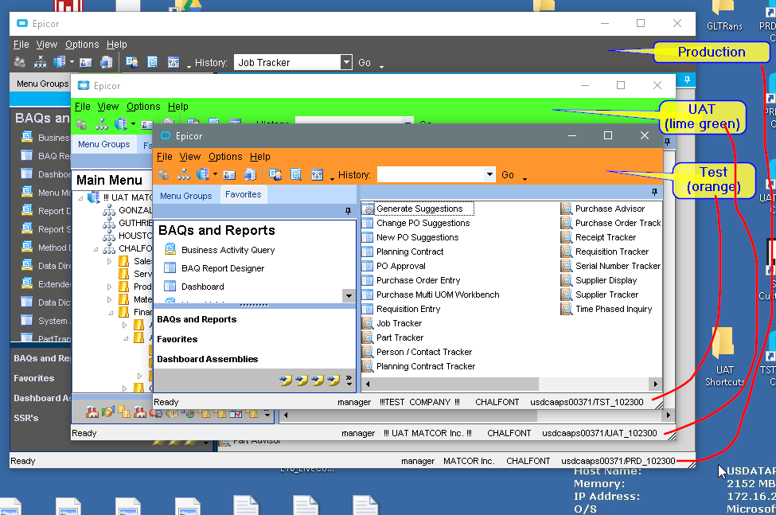
Task: Open Options menu in orange Test window
Action: tap(225, 157)
